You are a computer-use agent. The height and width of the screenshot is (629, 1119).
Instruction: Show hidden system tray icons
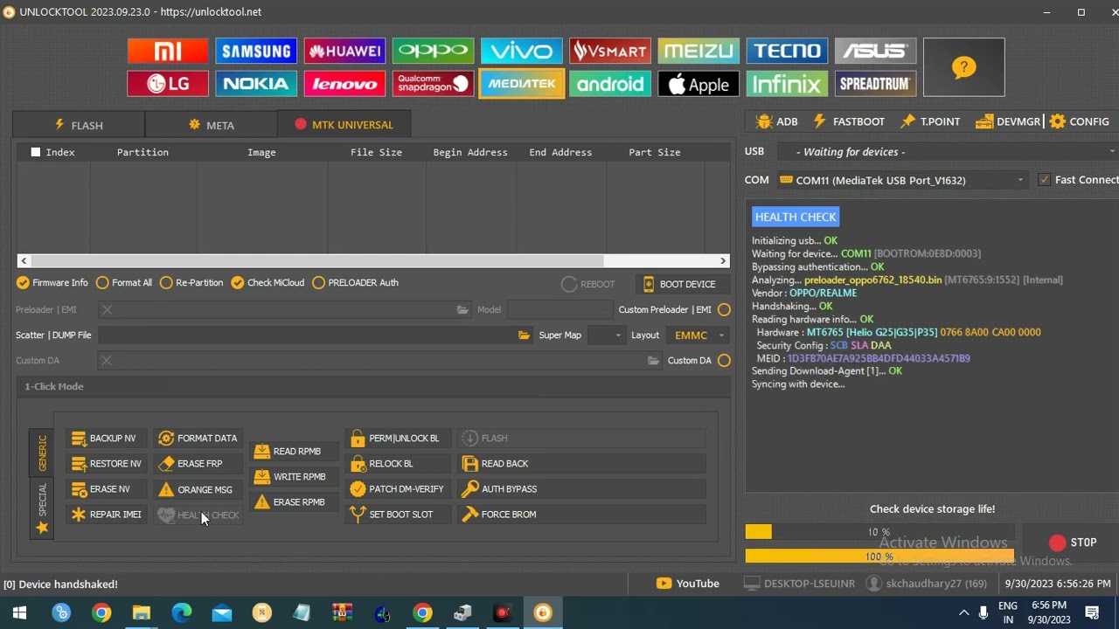click(x=963, y=612)
